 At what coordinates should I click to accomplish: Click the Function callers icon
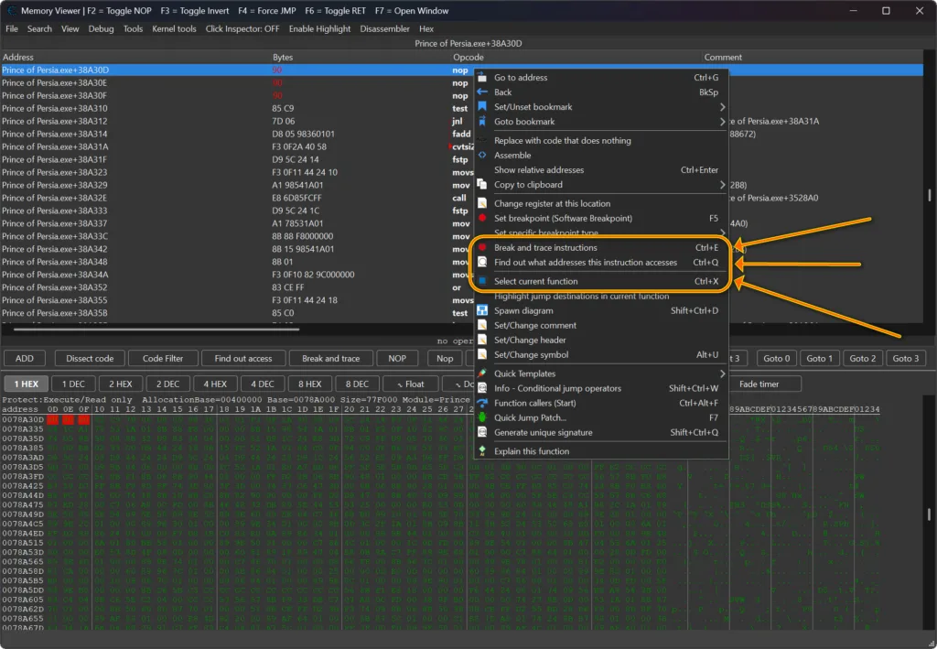tap(482, 403)
